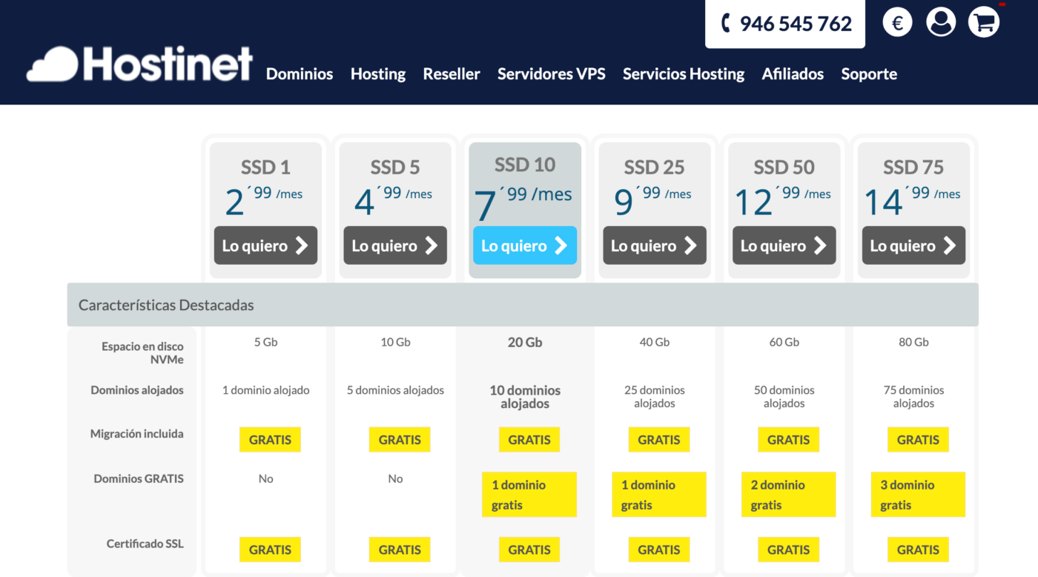Click the 50 dominios alojados text
The height and width of the screenshot is (577, 1038).
pyautogui.click(x=784, y=397)
